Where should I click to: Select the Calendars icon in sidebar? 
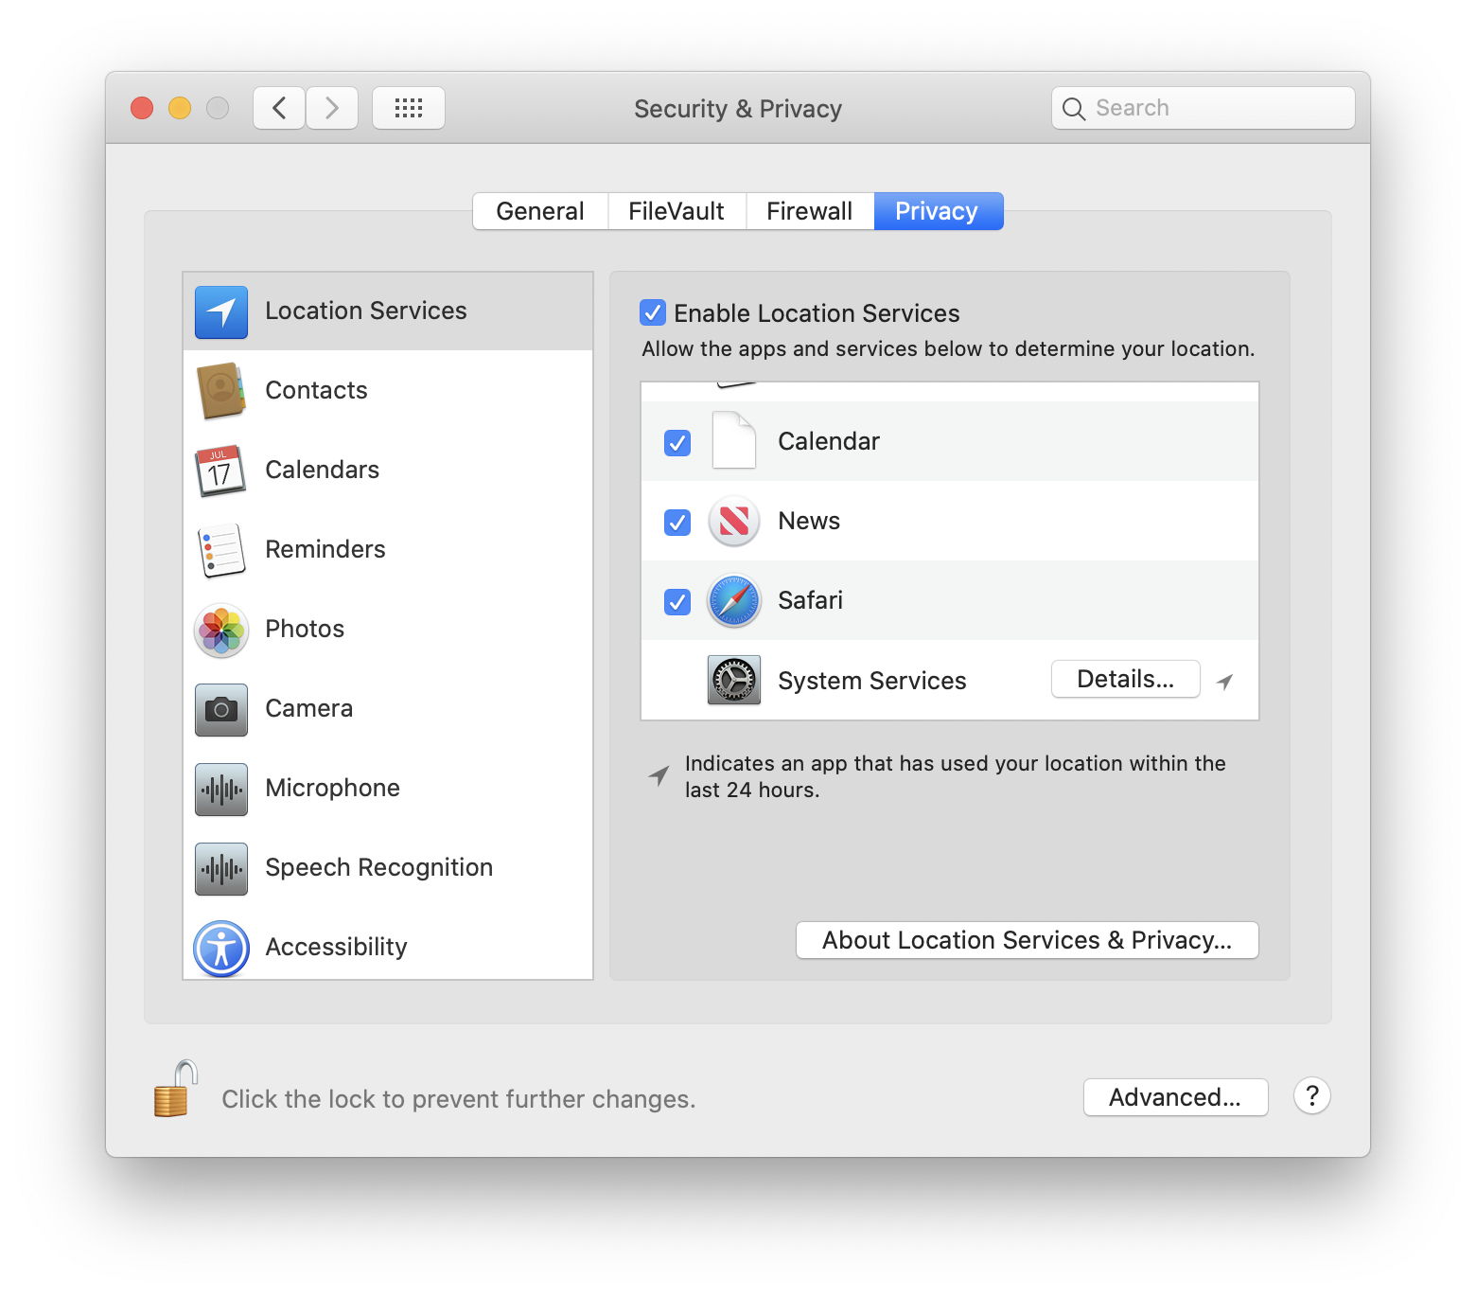221,471
